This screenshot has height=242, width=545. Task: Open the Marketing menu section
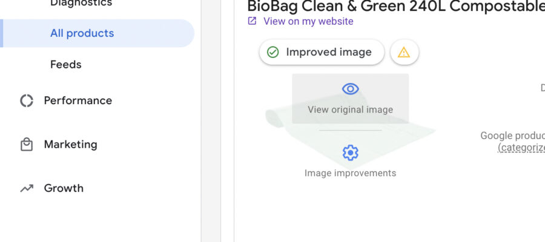click(70, 145)
